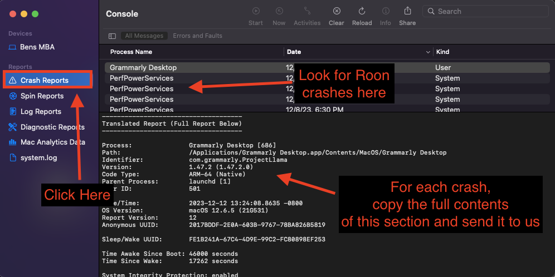Click the Log Reports document icon
The width and height of the screenshot is (555, 277).
(13, 111)
